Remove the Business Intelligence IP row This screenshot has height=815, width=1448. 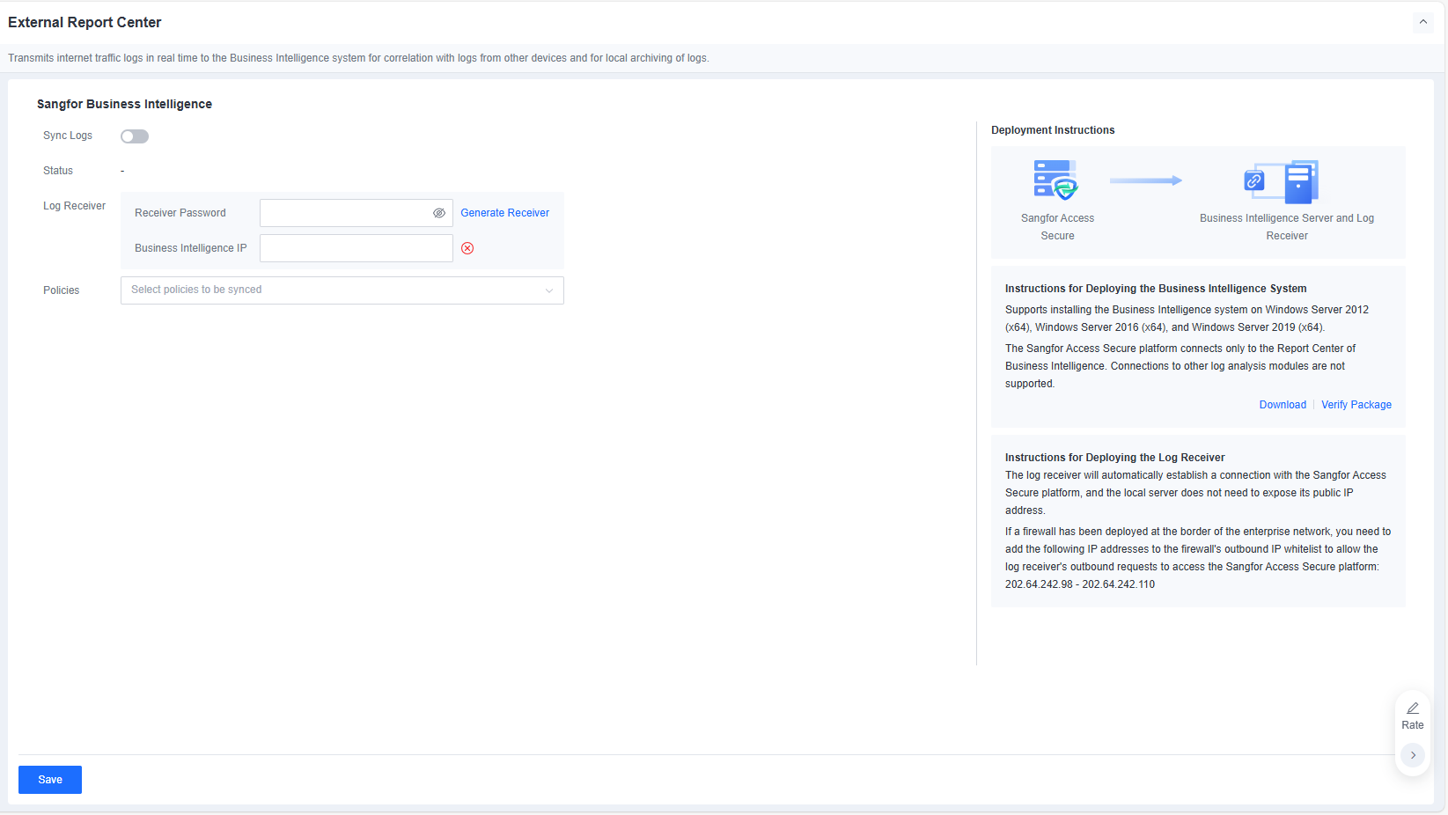pos(467,248)
